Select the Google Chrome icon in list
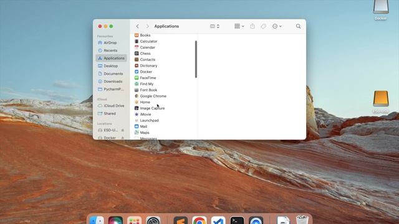Viewport: 399px width, 224px height. click(137, 96)
